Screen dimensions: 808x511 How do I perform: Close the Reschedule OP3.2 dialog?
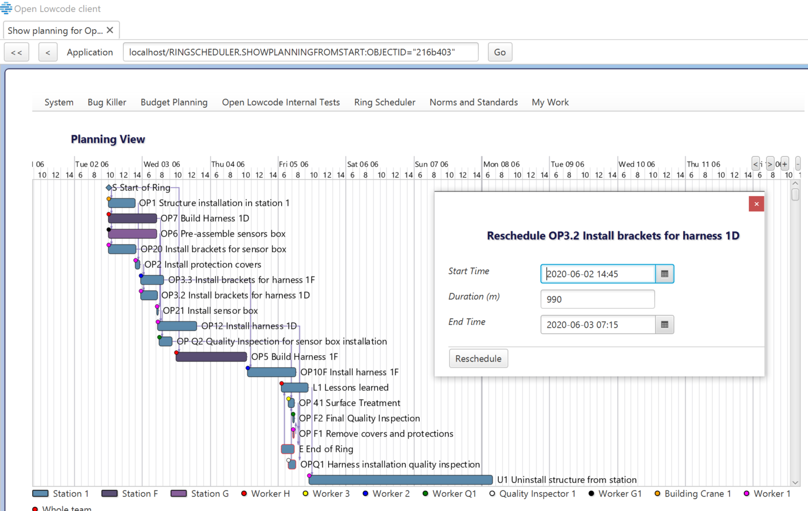(x=756, y=204)
